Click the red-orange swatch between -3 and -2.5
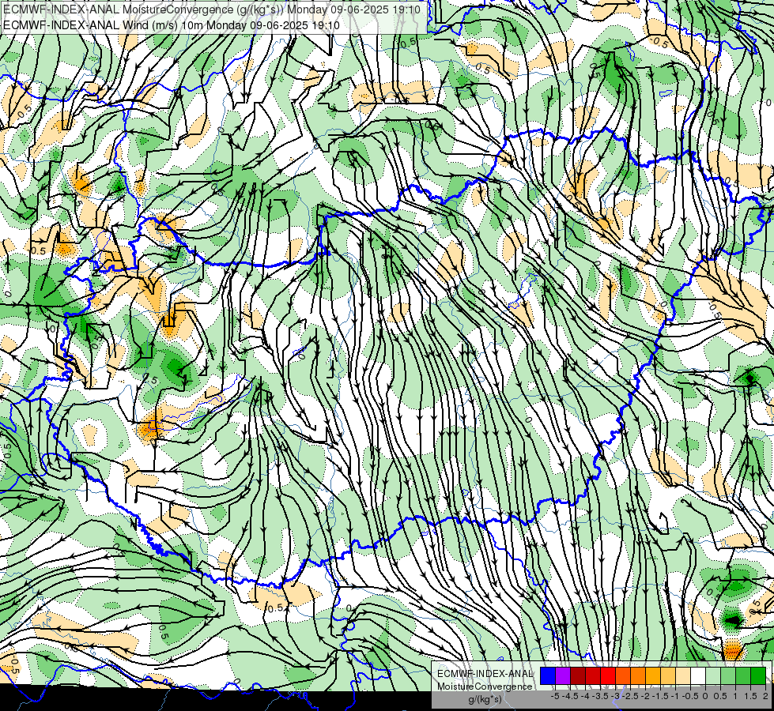This screenshot has width=774, height=711. (x=623, y=675)
